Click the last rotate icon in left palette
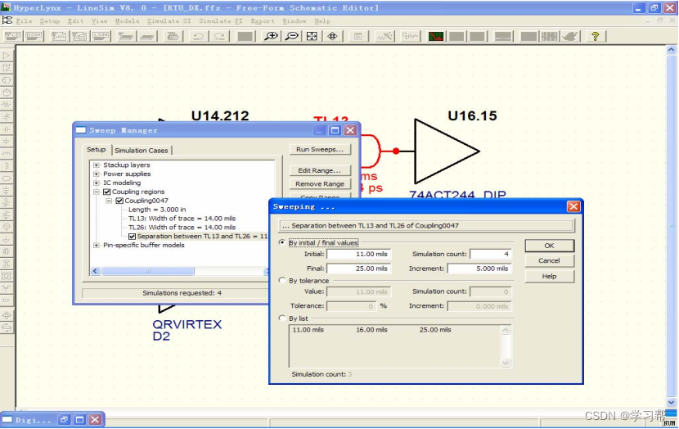Screen dimensions: 679x429 [7, 327]
